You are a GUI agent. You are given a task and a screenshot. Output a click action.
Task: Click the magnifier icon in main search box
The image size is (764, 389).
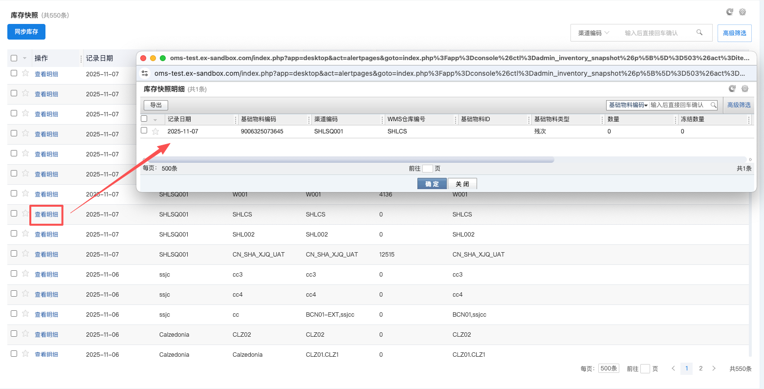tap(699, 32)
